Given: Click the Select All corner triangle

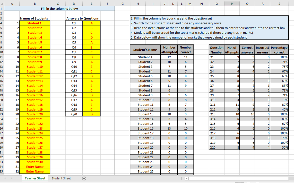Looking at the screenshot, I should tap(2, 4).
